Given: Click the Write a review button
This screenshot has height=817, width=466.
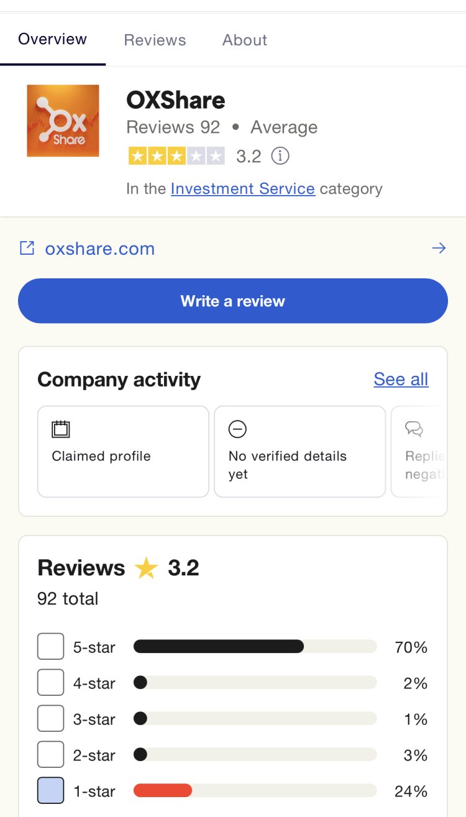Looking at the screenshot, I should point(232,301).
